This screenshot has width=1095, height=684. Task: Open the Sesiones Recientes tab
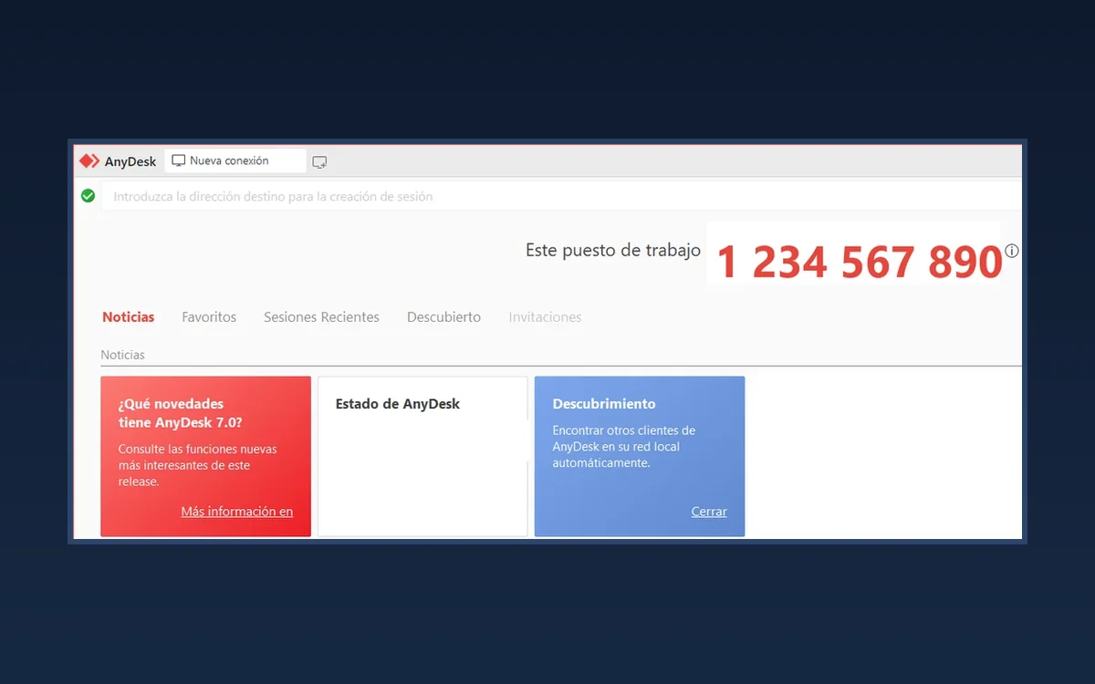pos(321,317)
